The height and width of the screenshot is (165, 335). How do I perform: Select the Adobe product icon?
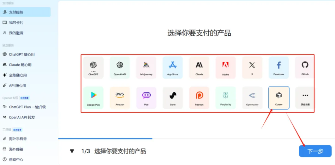click(x=225, y=67)
